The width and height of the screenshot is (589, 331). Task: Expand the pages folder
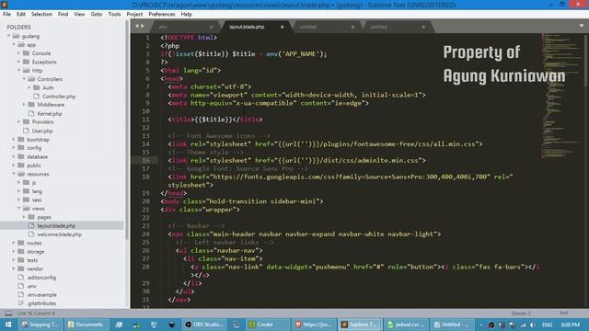(x=24, y=217)
